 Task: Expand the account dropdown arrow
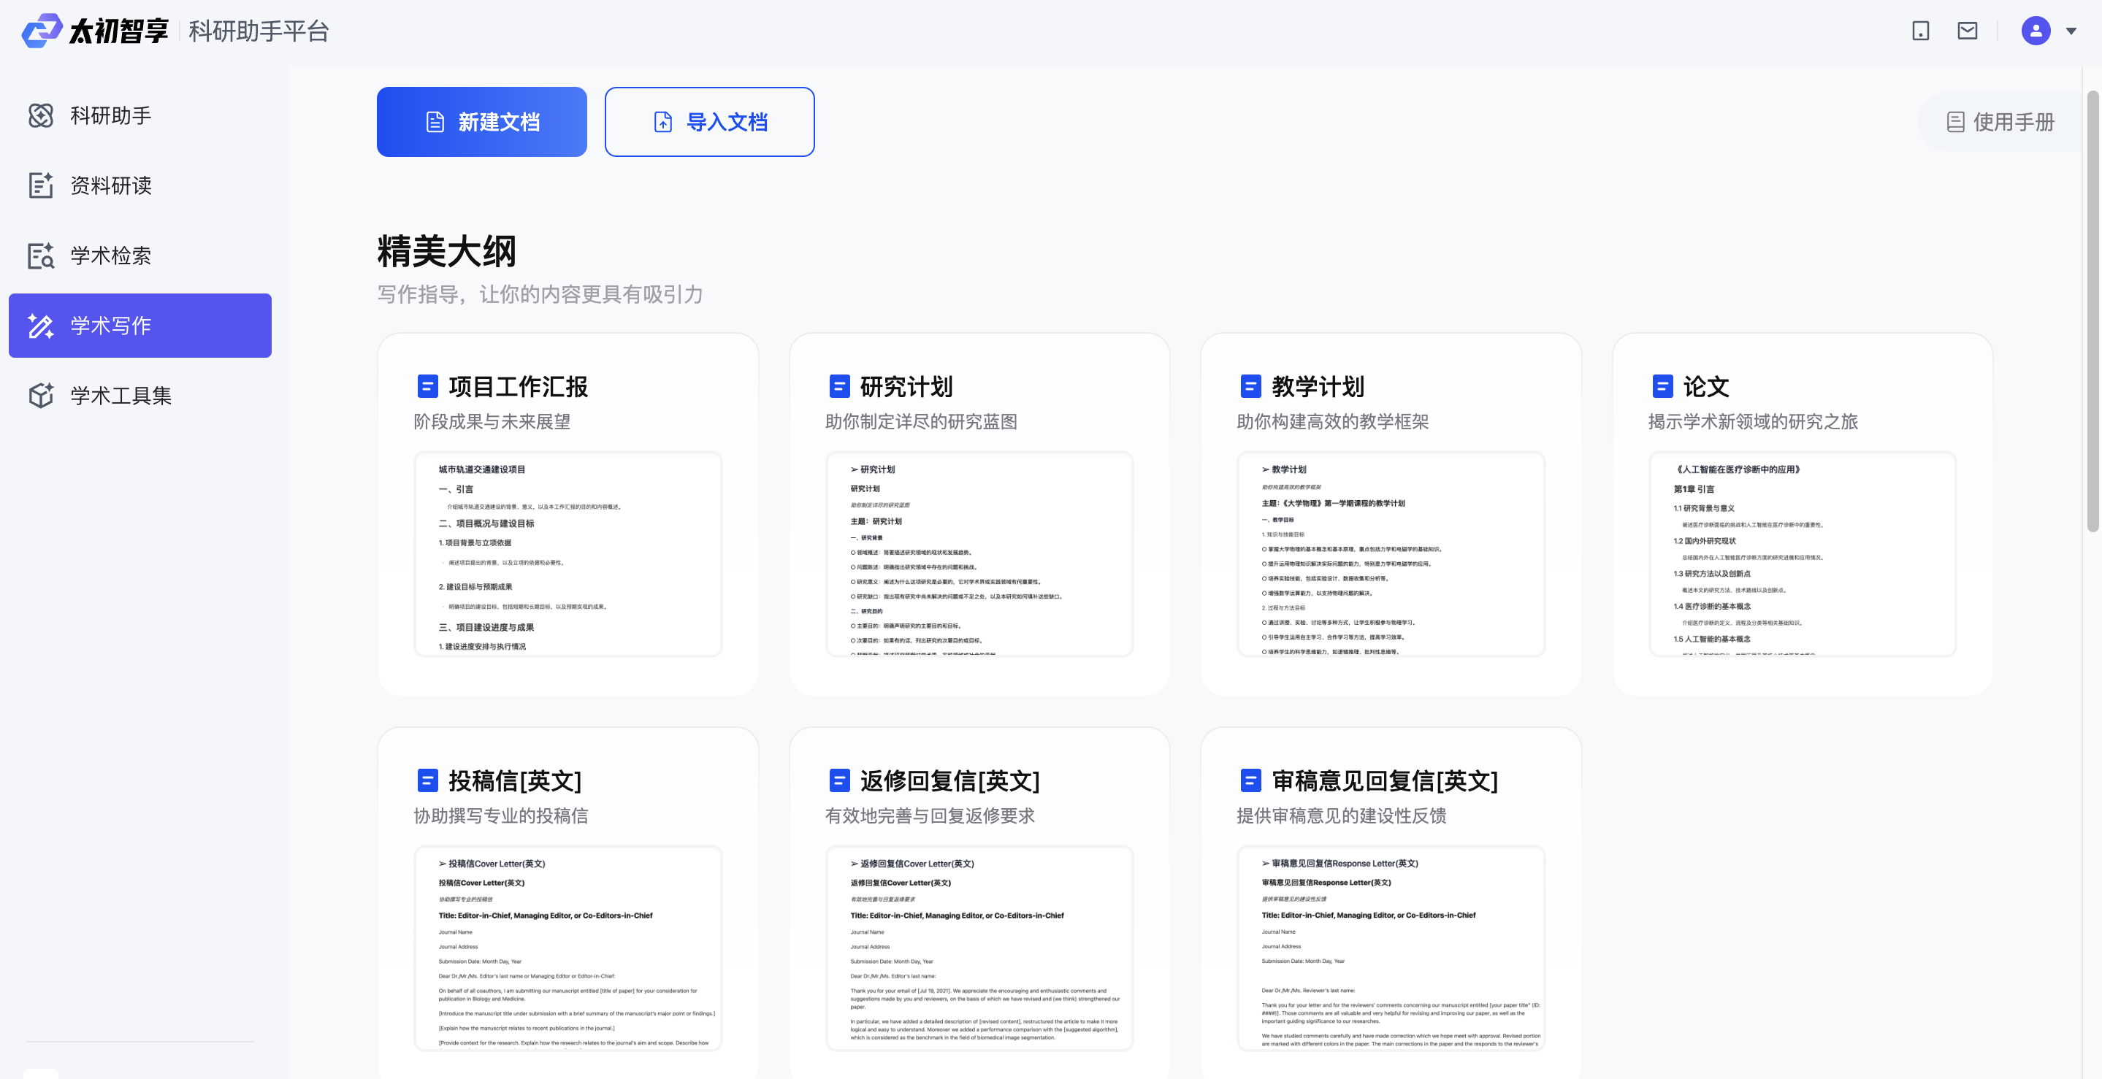pos(2071,31)
